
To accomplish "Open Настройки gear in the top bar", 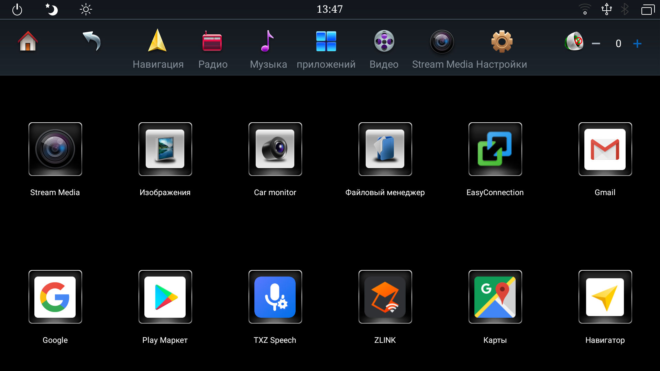I will click(x=502, y=49).
